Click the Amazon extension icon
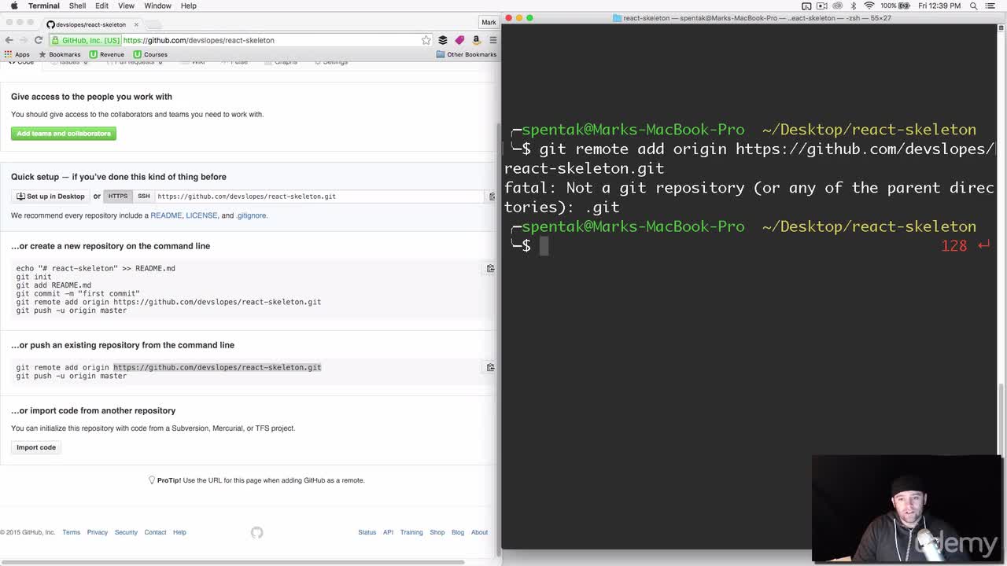 [x=476, y=40]
